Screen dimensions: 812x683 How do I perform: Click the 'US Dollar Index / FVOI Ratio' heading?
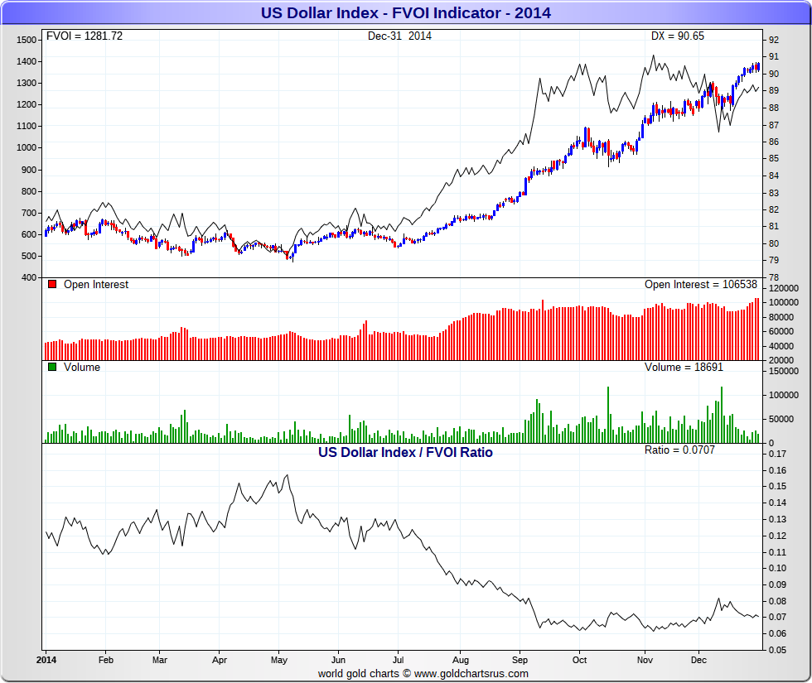[405, 452]
